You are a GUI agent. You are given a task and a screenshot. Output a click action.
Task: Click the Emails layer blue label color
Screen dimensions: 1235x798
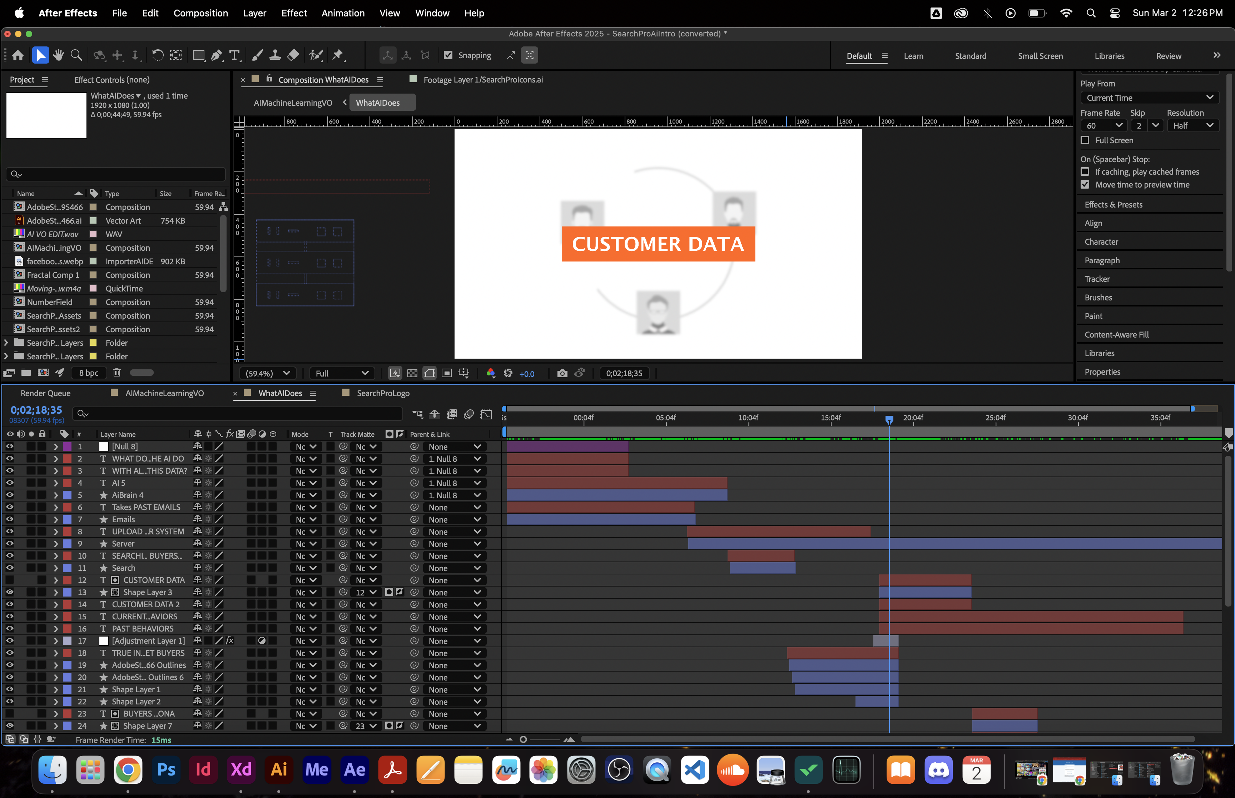pos(68,520)
